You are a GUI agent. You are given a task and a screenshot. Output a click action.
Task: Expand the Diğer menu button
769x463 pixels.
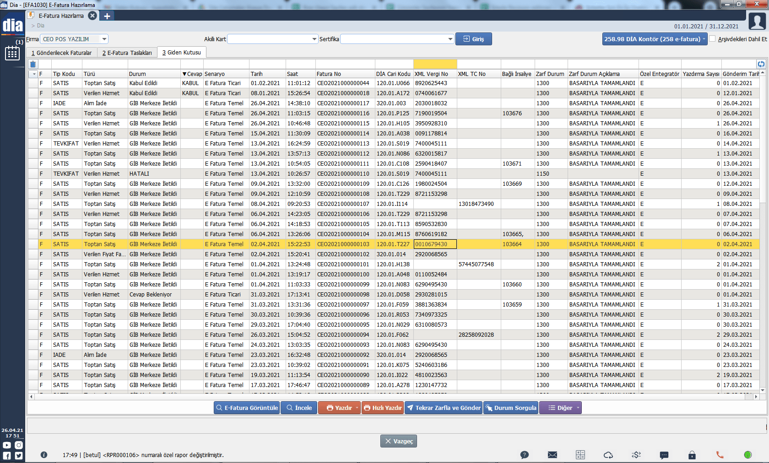pos(560,408)
